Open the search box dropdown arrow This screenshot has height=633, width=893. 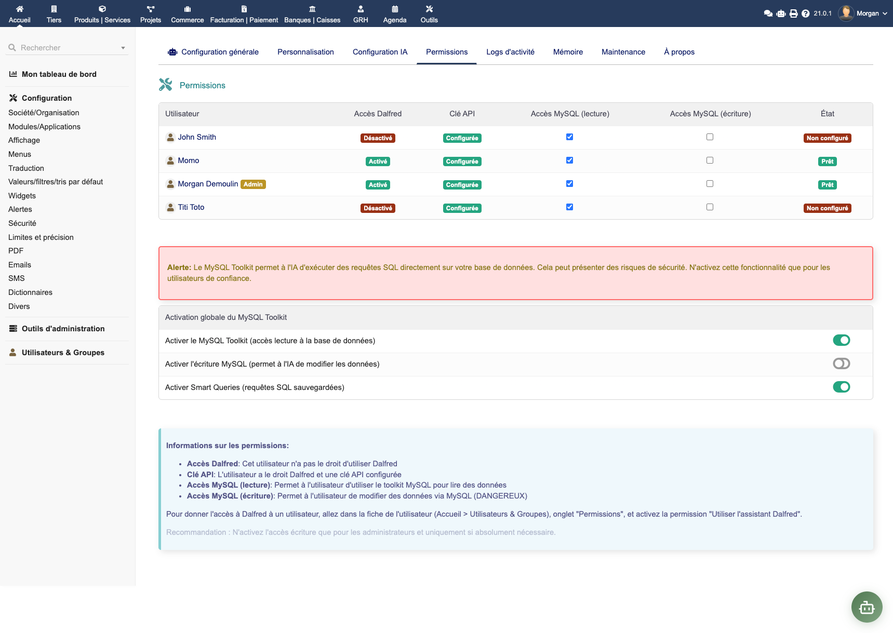[123, 48]
